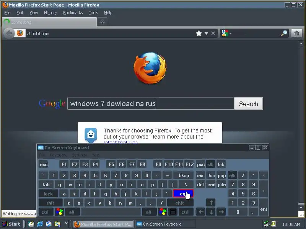Toggle the left ctrl key
Viewport: 306px width, 229px height.
pos(45,212)
